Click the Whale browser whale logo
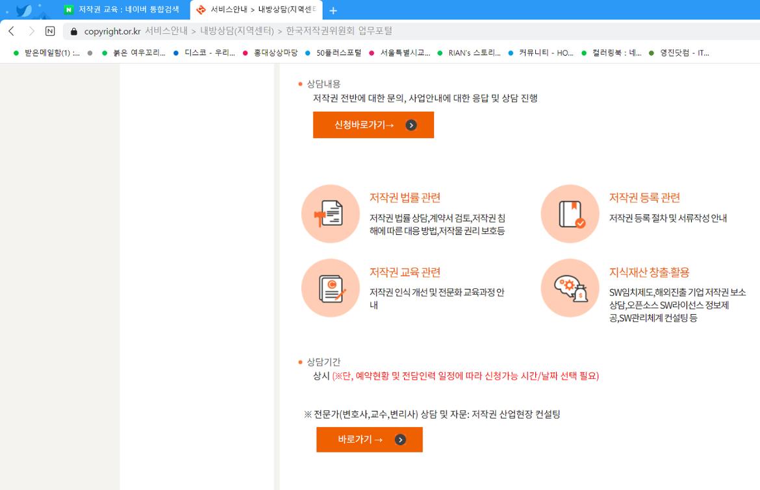Screen dimensions: 760x490 25,8
